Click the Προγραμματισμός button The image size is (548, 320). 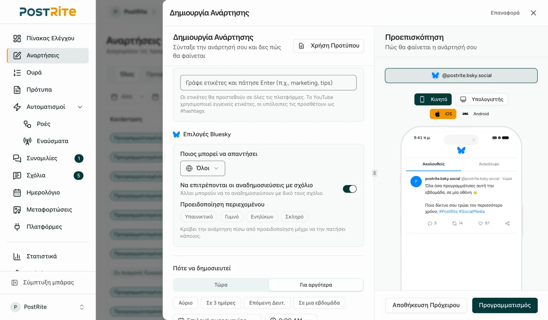[x=505, y=305]
